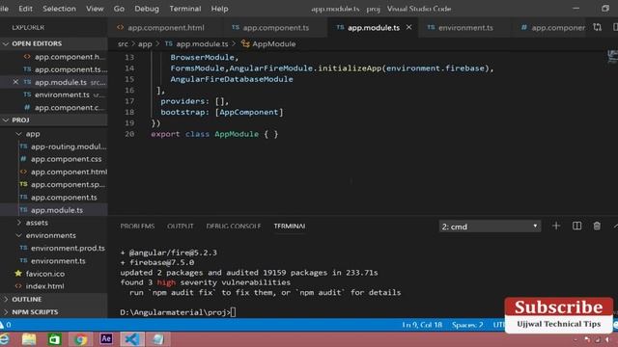Kill terminal using trash icon
618x347 pixels.
pos(597,226)
